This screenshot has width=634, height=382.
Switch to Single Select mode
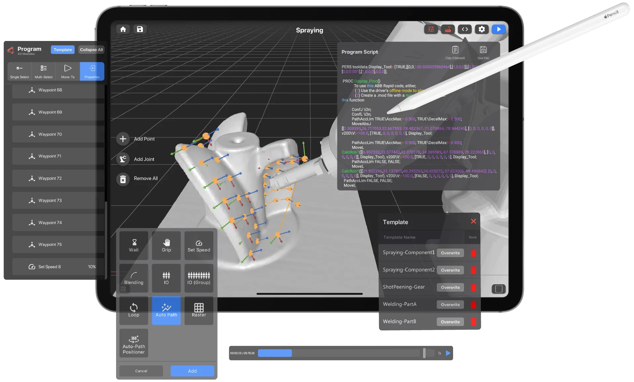coord(20,71)
